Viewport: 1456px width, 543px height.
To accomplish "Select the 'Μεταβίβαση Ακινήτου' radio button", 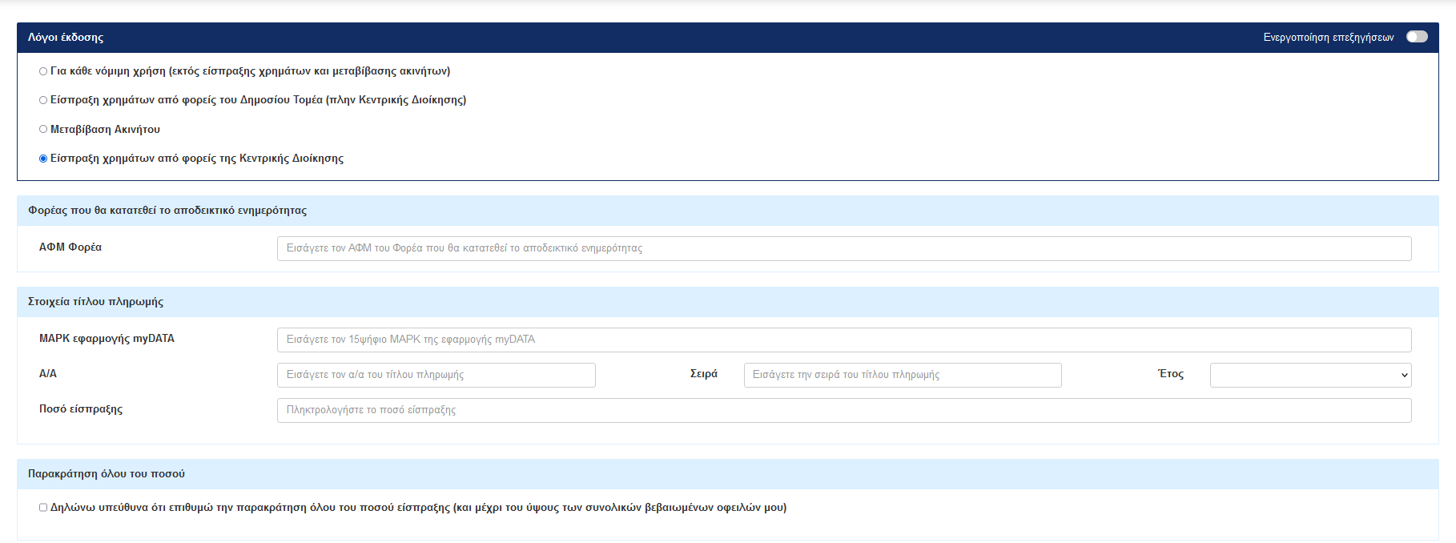I will click(x=43, y=129).
